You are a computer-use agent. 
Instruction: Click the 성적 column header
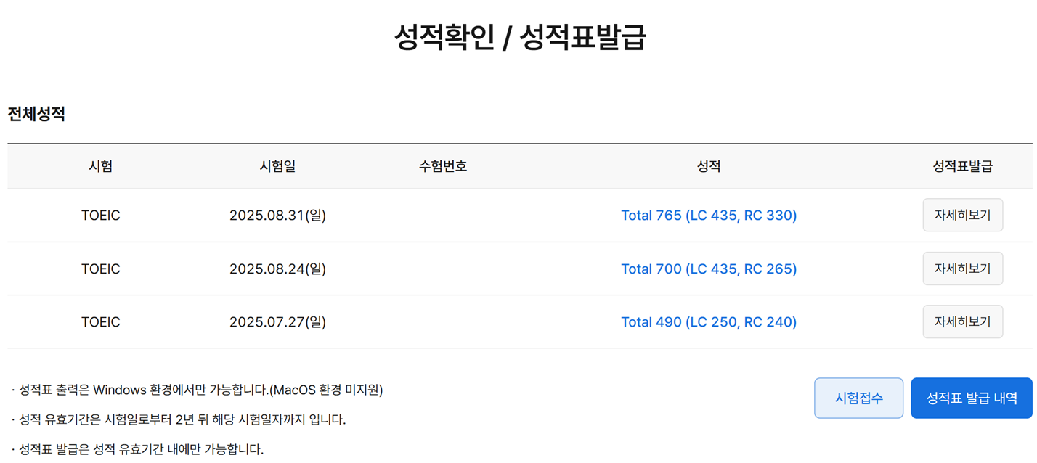click(709, 166)
